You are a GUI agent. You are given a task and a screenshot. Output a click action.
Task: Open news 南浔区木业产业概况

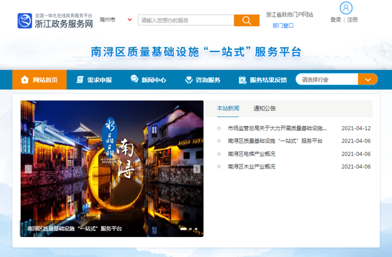coord(252,167)
